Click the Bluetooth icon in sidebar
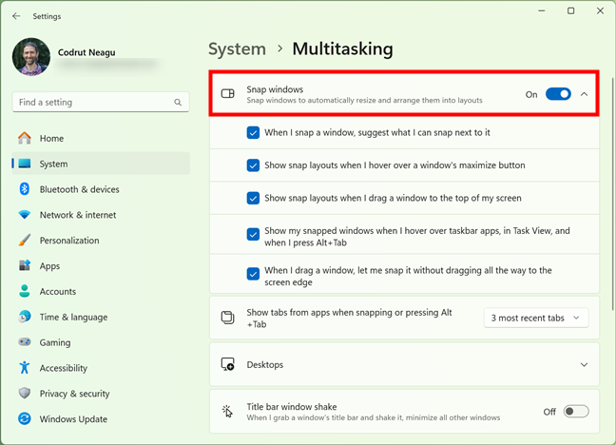Screen dimensions: 616x445 click(25, 189)
